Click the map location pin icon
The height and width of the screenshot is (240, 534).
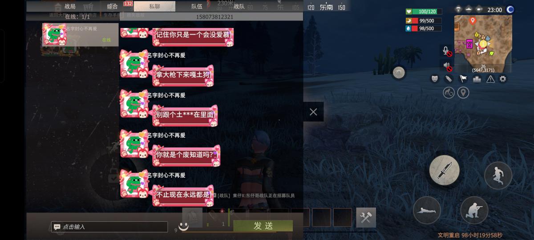point(463,92)
